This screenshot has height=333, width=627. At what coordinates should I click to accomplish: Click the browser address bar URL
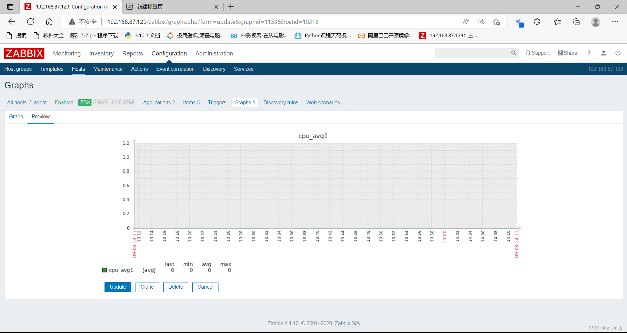tap(213, 22)
